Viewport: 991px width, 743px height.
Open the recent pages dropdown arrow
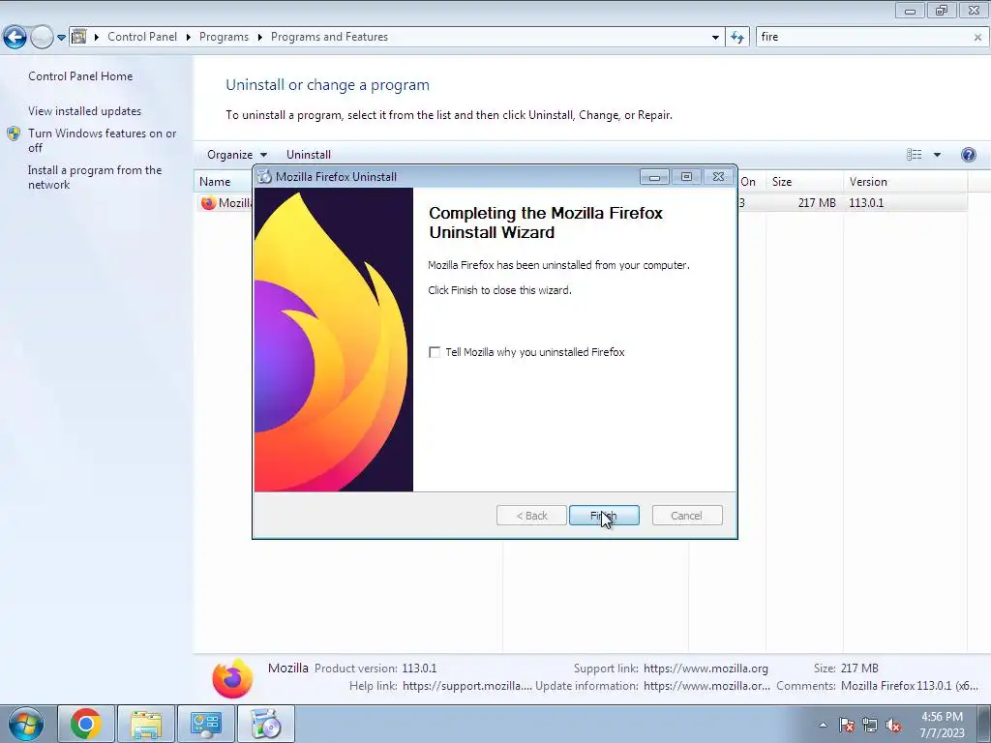click(x=61, y=38)
